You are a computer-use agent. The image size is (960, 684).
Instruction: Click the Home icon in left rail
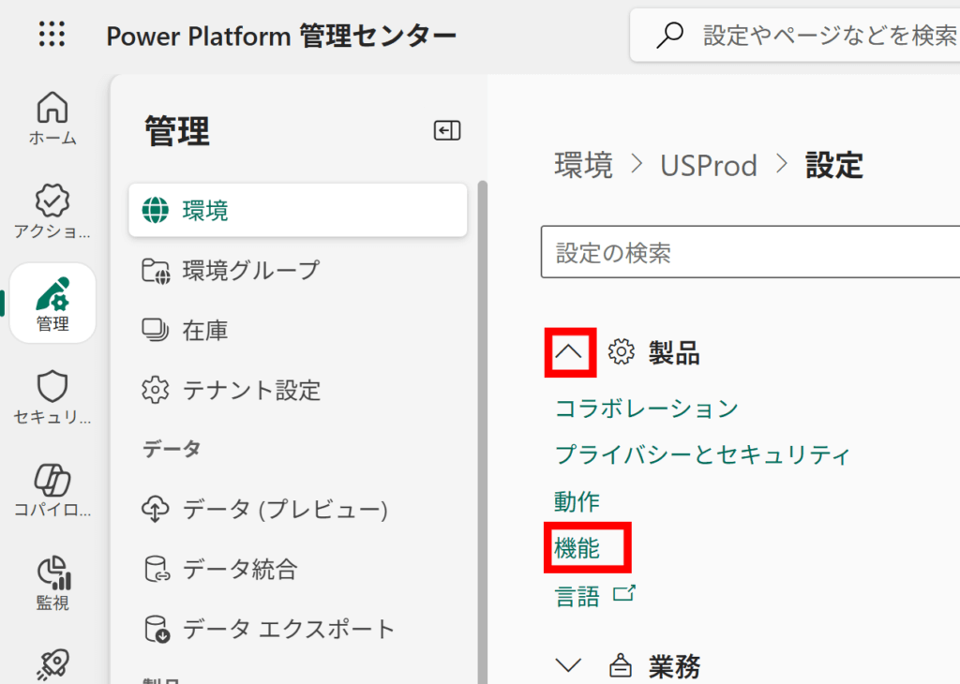click(52, 109)
